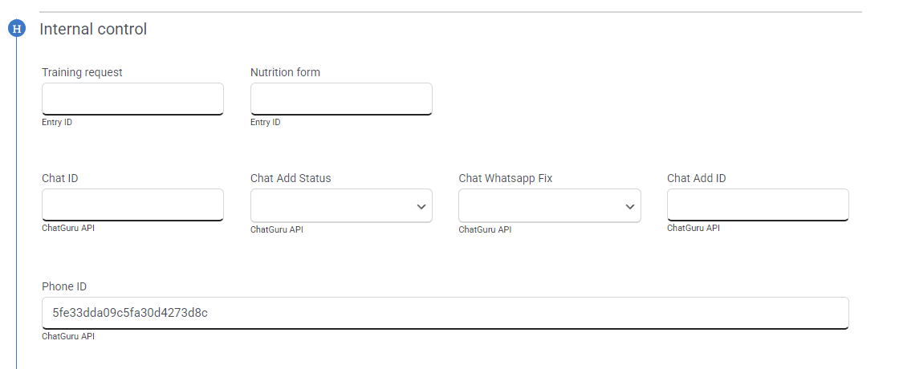899x369 pixels.
Task: Click Entry ID hint under Nutrition form
Action: click(x=266, y=123)
